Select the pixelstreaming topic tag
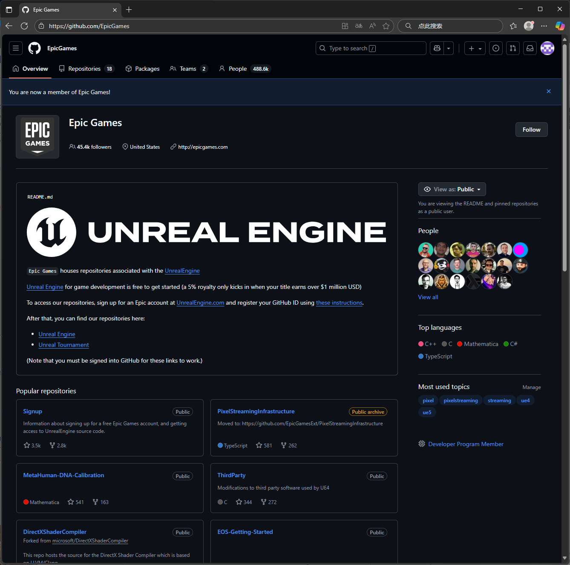This screenshot has width=570, height=565. coord(461,401)
